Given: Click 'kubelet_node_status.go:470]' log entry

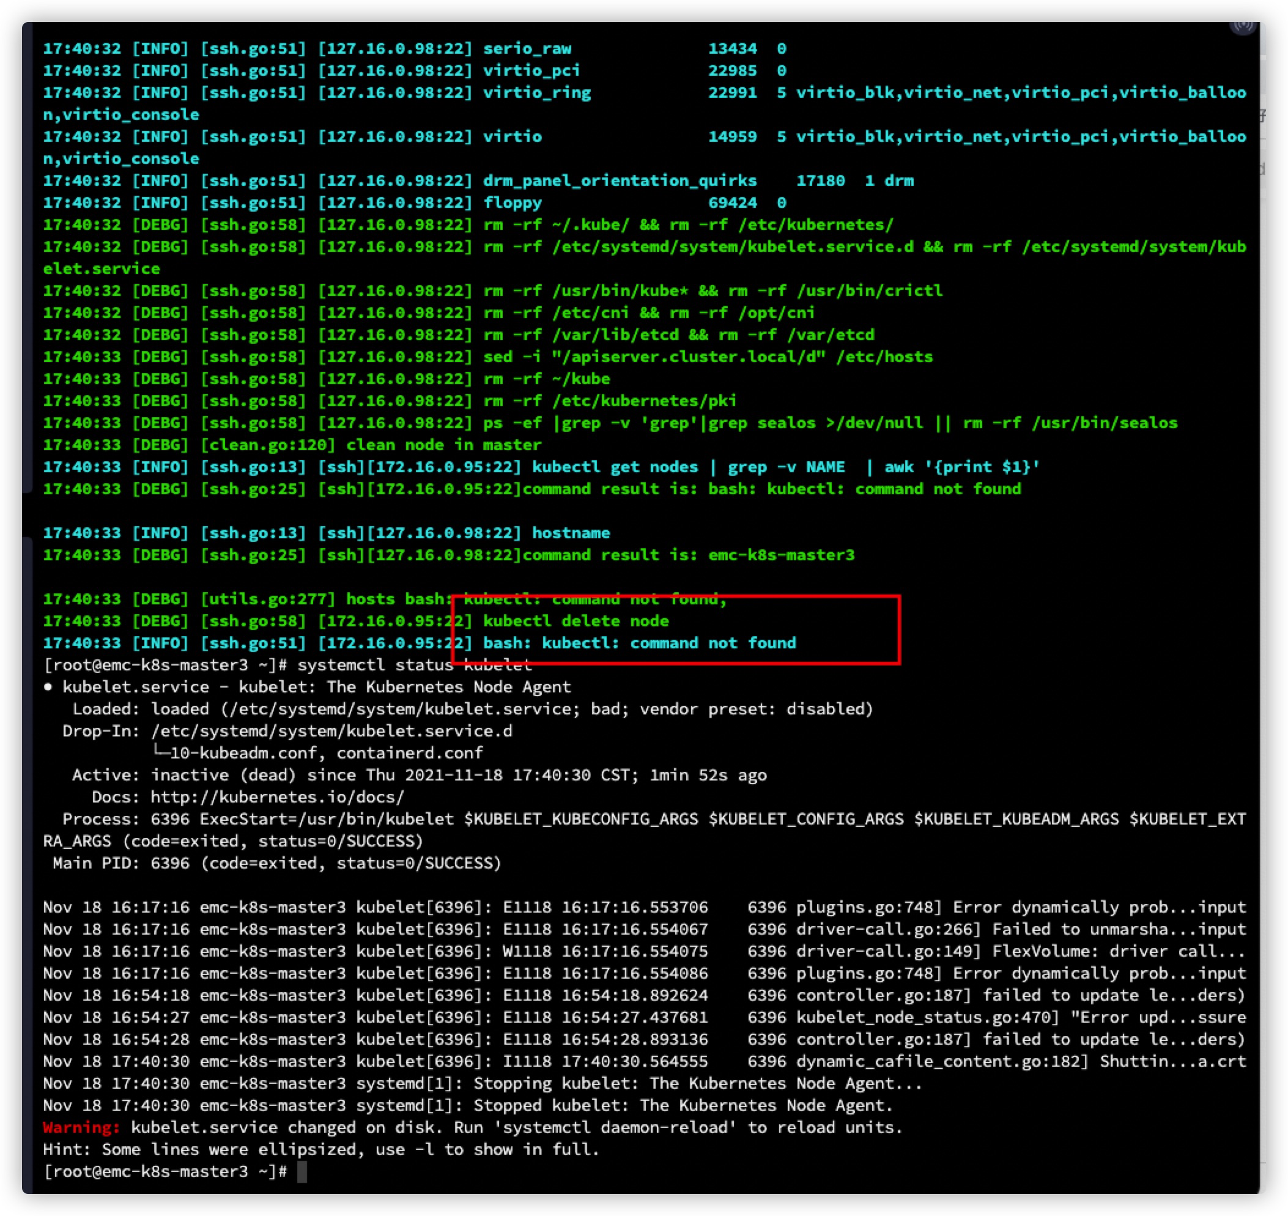Looking at the screenshot, I should [x=928, y=1018].
